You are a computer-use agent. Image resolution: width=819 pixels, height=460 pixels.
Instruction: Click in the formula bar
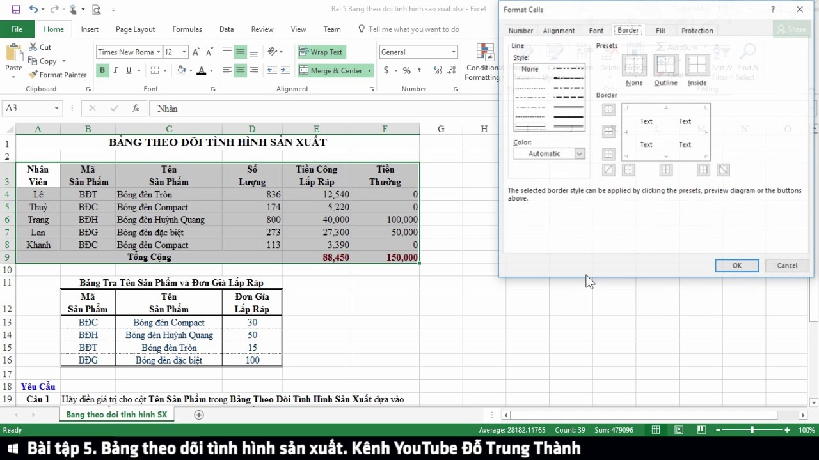tap(322, 109)
